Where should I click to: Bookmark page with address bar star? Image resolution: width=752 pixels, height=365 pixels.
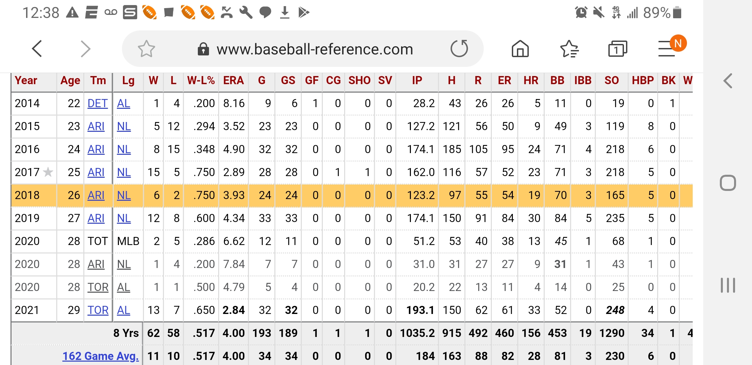click(146, 49)
